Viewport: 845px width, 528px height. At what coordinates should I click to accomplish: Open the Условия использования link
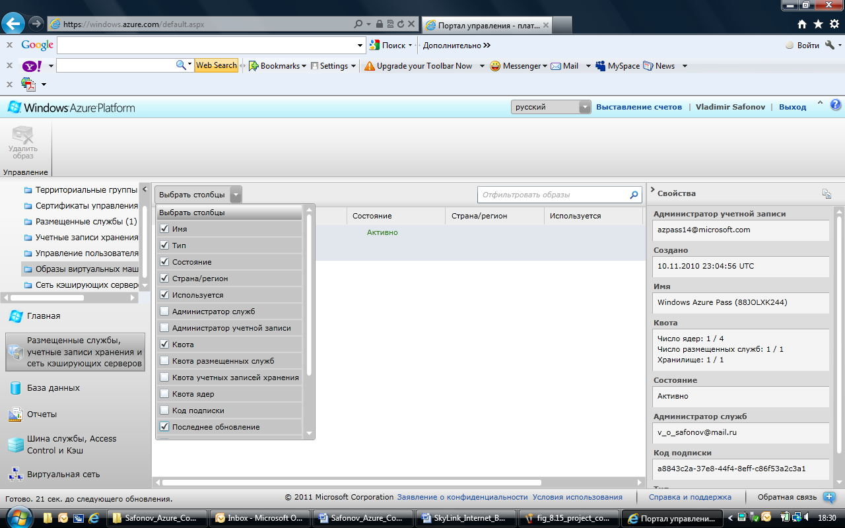coord(577,497)
